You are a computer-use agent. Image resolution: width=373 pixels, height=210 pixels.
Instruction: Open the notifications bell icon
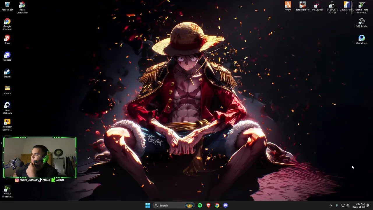point(368,205)
